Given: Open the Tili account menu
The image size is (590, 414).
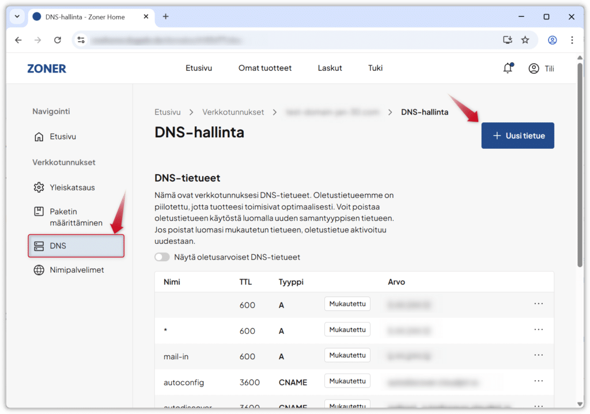Looking at the screenshot, I should tap(542, 69).
